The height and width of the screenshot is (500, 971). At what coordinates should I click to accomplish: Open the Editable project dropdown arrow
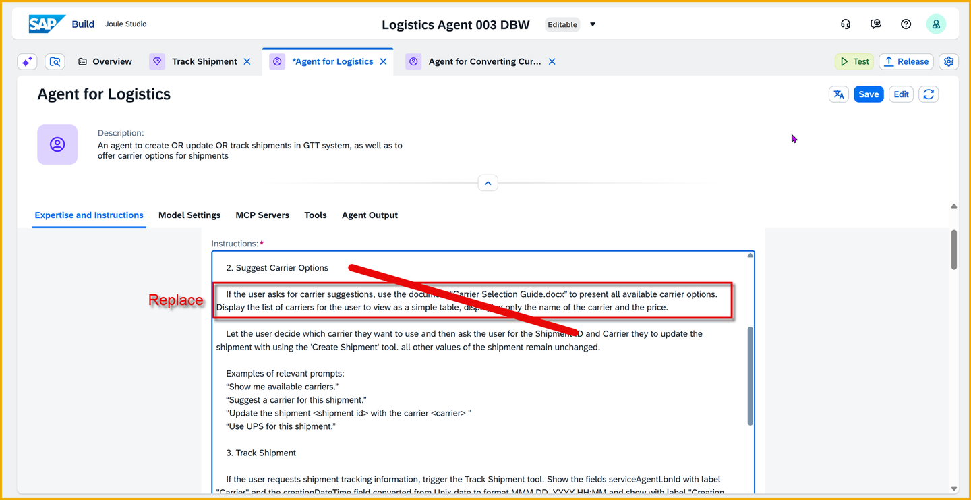point(593,24)
